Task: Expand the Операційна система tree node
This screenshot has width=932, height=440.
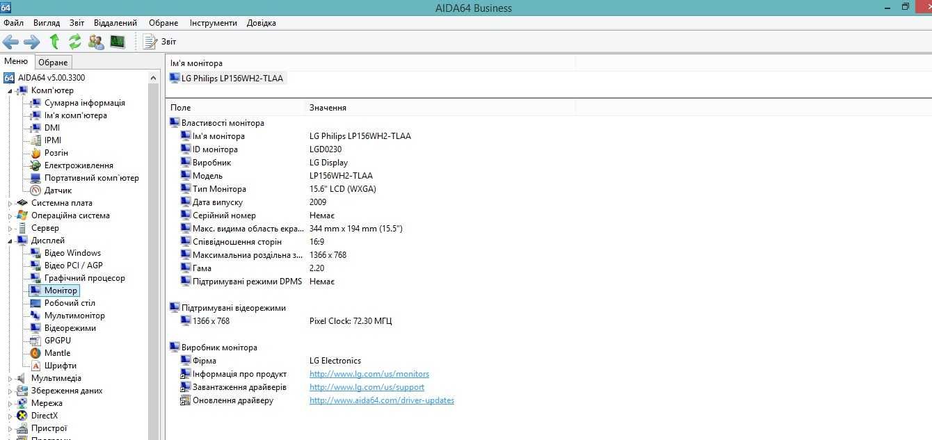Action: pyautogui.click(x=10, y=215)
